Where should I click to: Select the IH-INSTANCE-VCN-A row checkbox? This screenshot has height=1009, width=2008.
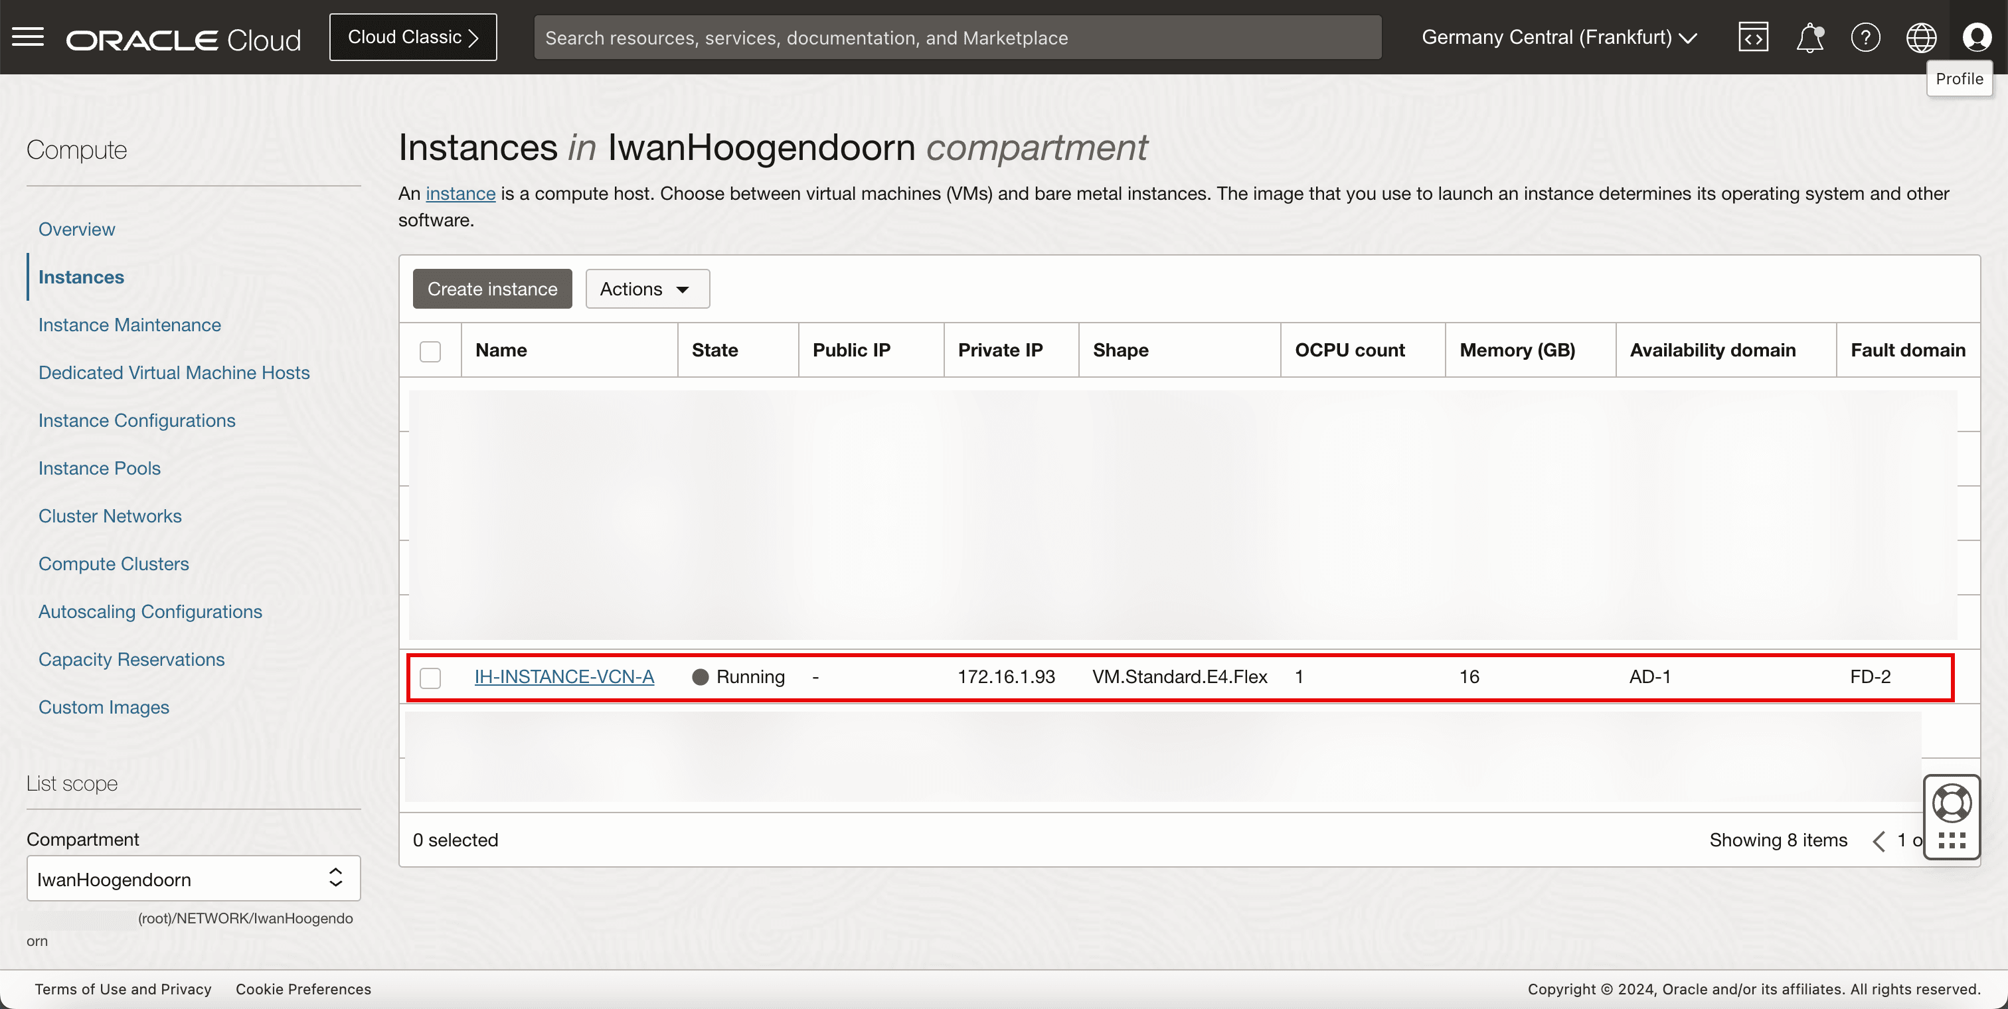(x=430, y=678)
